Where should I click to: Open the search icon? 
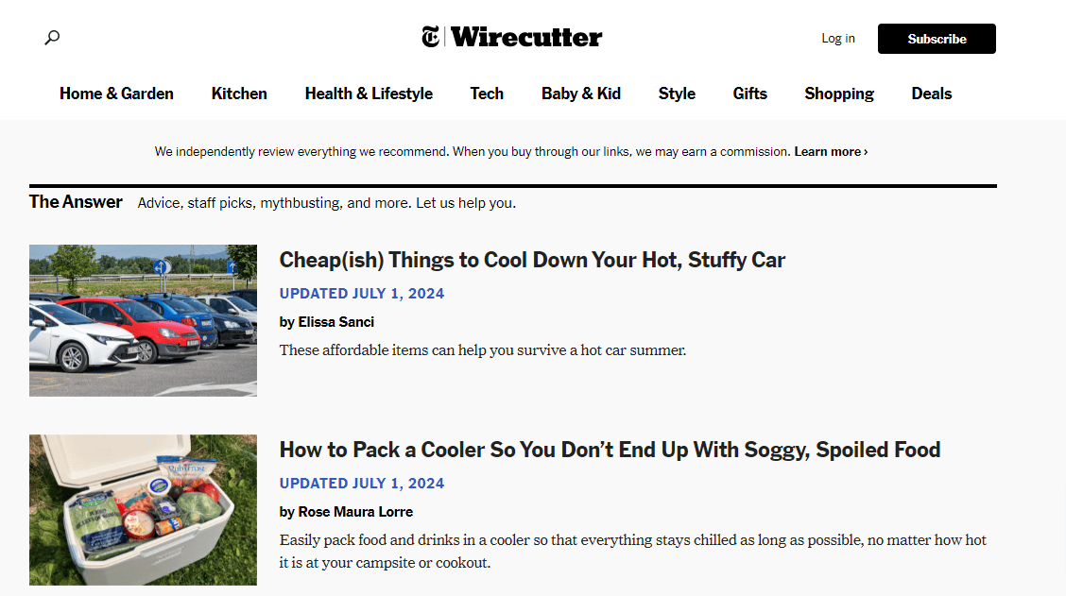pyautogui.click(x=52, y=37)
